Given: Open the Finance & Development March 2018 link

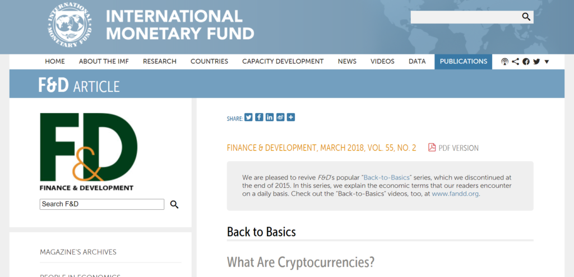Looking at the screenshot, I should point(321,148).
